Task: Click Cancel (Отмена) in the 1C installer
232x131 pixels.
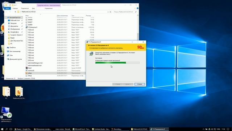Action: pos(140,84)
